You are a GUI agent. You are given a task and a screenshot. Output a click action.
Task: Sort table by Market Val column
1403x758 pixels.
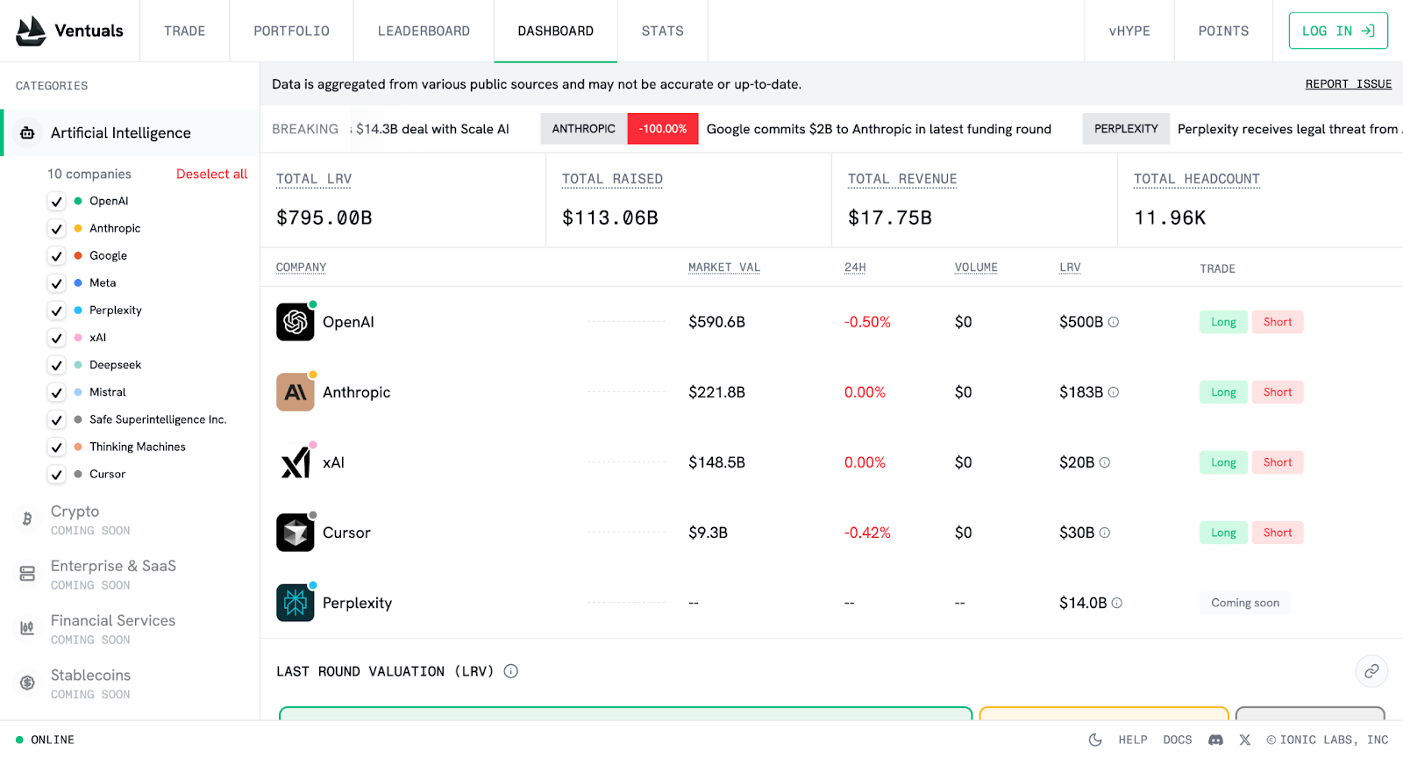coord(723,268)
